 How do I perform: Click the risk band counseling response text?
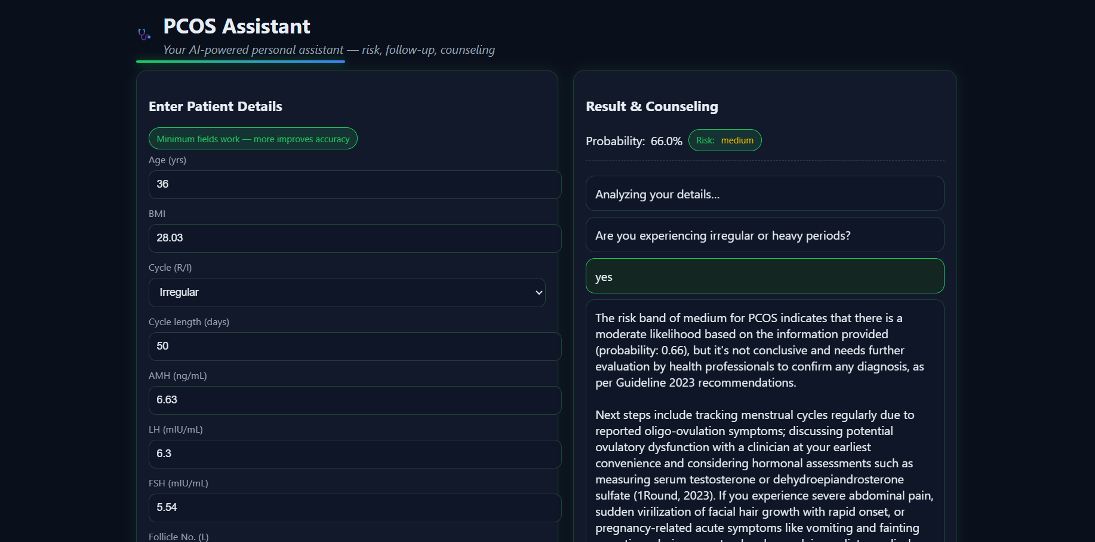click(765, 421)
